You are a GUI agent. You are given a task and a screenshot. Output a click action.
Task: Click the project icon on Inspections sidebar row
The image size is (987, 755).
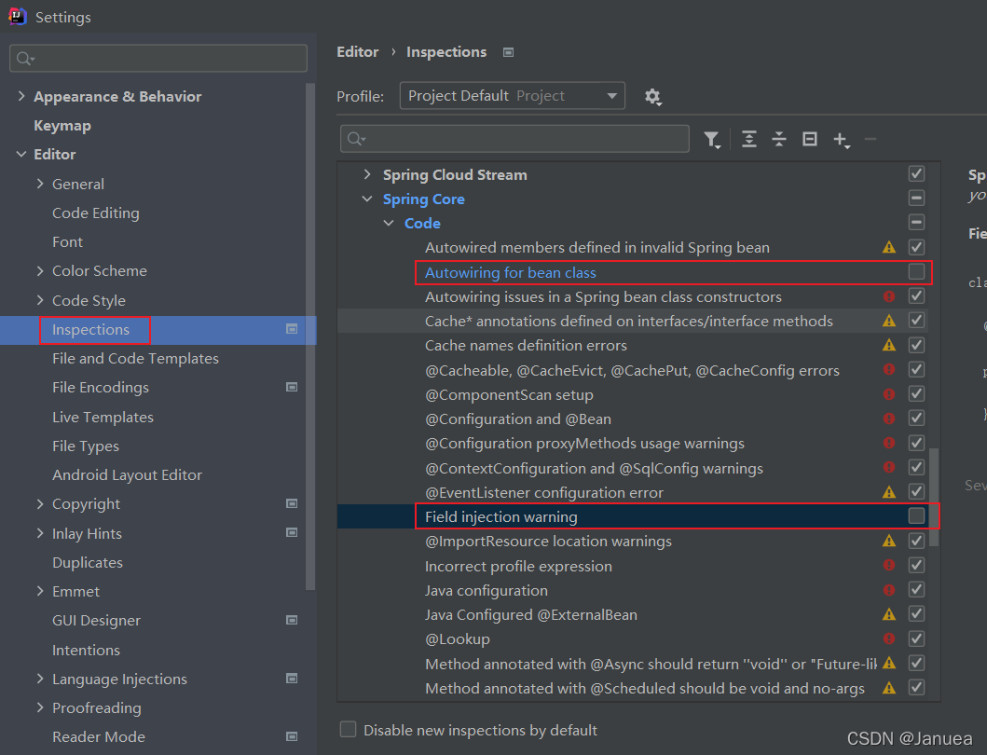point(292,329)
